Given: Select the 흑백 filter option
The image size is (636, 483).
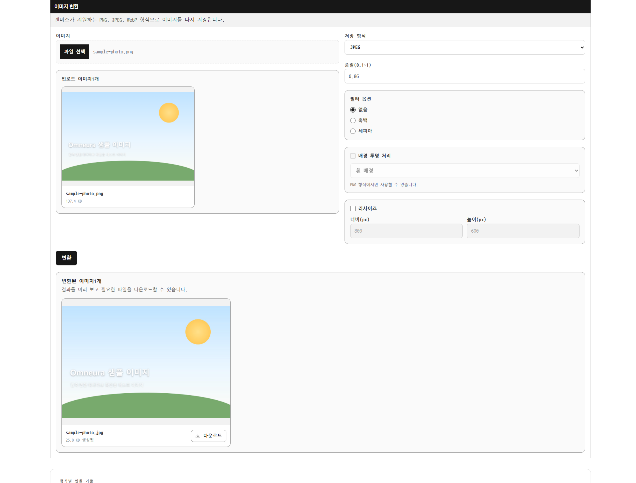Looking at the screenshot, I should click(353, 120).
